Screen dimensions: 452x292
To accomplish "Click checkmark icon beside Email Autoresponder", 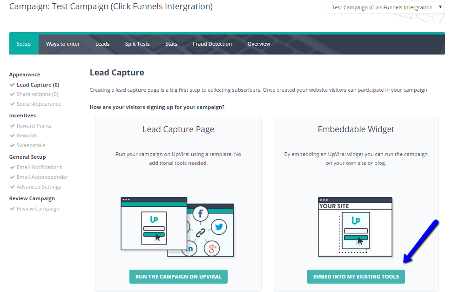I will tap(12, 177).
